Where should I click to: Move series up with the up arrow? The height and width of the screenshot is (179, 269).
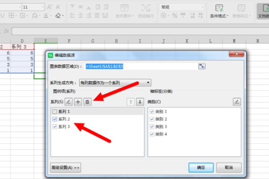[130, 102]
